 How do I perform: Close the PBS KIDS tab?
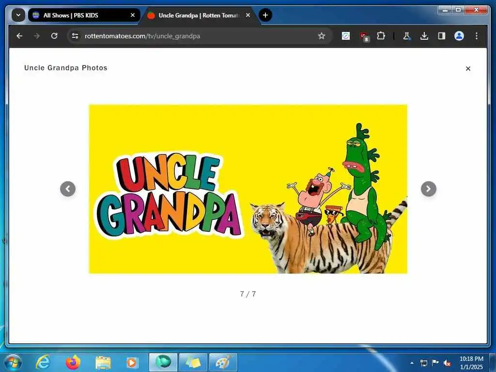(133, 15)
